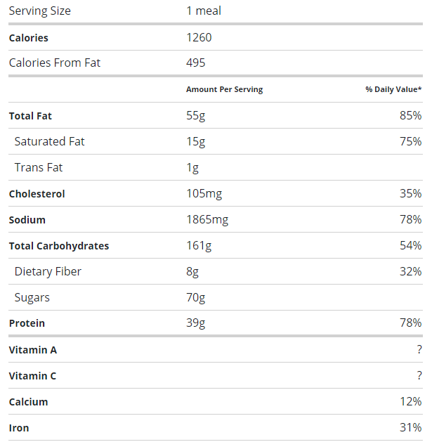This screenshot has width=432, height=442.
Task: Click the Calories From Fat label
Action: pyautogui.click(x=54, y=63)
